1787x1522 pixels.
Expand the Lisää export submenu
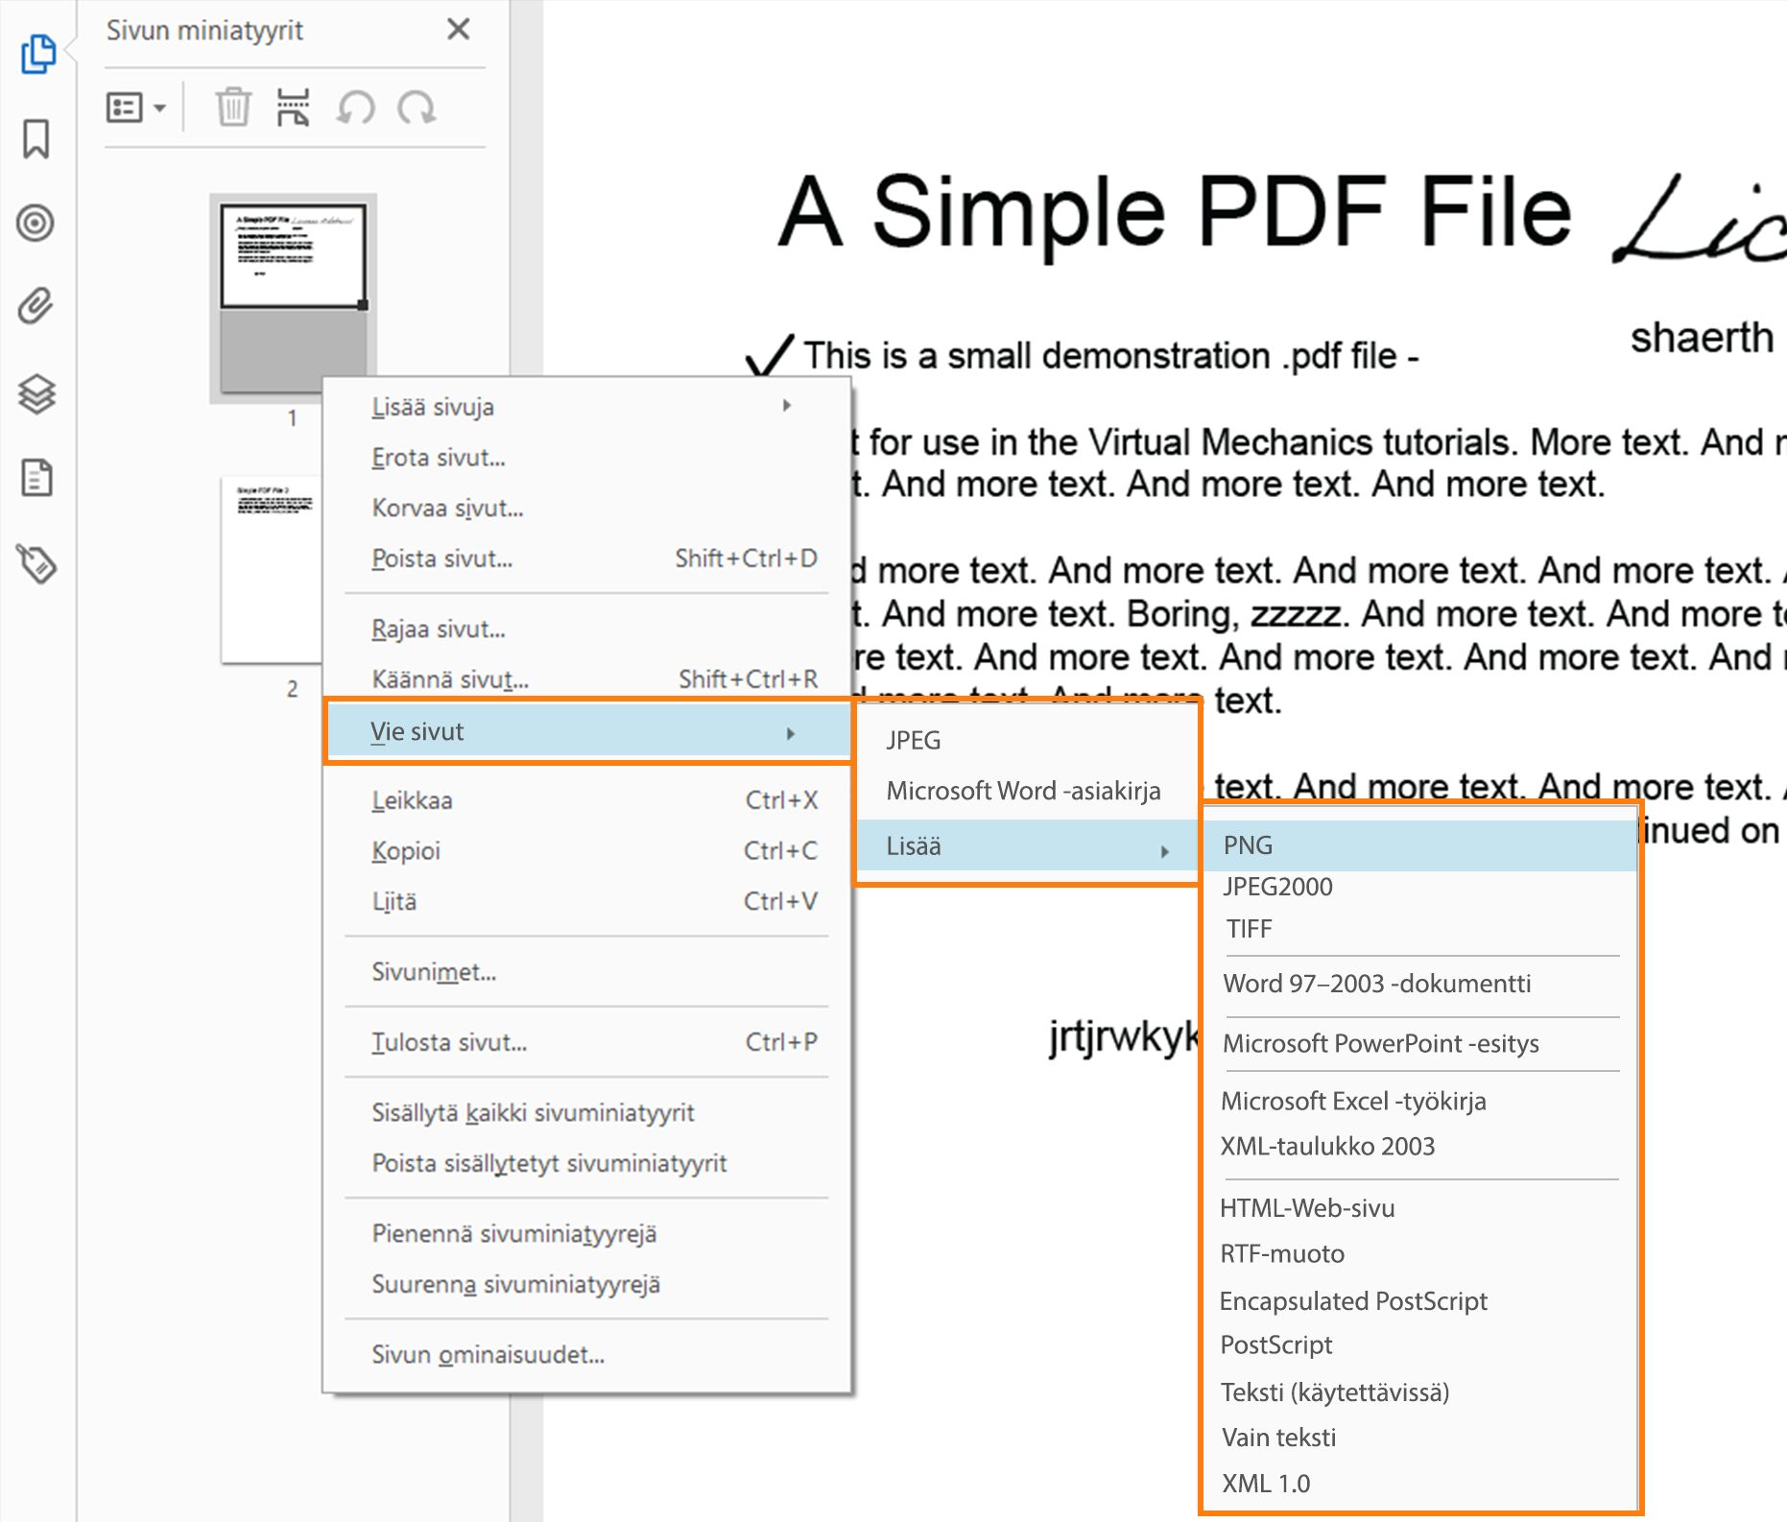(1027, 846)
